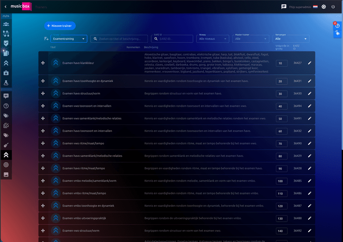This screenshot has width=343, height=242.
Task: Select row Examen havo samenklank/melodische relaties
Action: (177, 156)
